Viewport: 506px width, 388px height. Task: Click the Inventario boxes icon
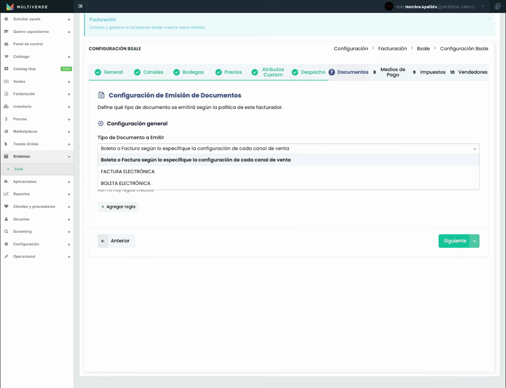pyautogui.click(x=6, y=107)
